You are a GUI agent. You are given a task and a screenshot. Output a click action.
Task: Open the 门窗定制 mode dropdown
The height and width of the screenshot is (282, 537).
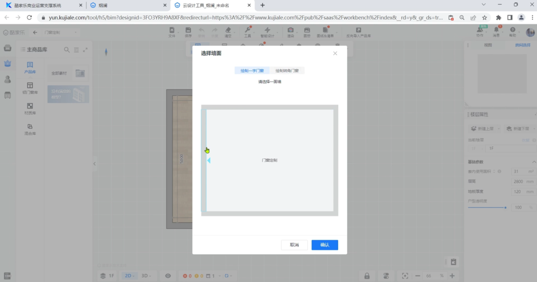tap(61, 32)
